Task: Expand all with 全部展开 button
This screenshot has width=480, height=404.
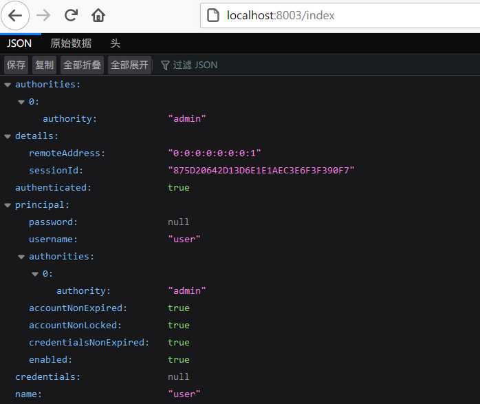Action: (129, 65)
